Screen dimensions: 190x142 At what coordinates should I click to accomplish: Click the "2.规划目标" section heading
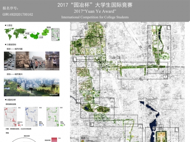(x=10, y=45)
